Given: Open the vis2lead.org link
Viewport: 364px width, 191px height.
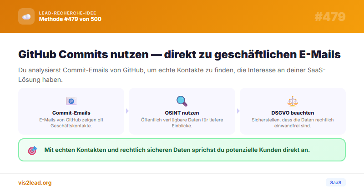Looking at the screenshot, I should (x=35, y=183).
